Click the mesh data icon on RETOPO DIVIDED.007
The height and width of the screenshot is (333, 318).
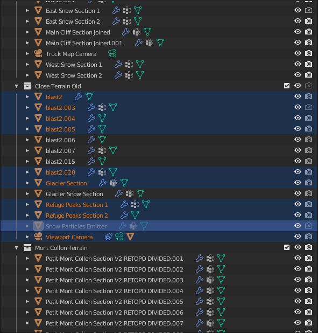pos(221,323)
